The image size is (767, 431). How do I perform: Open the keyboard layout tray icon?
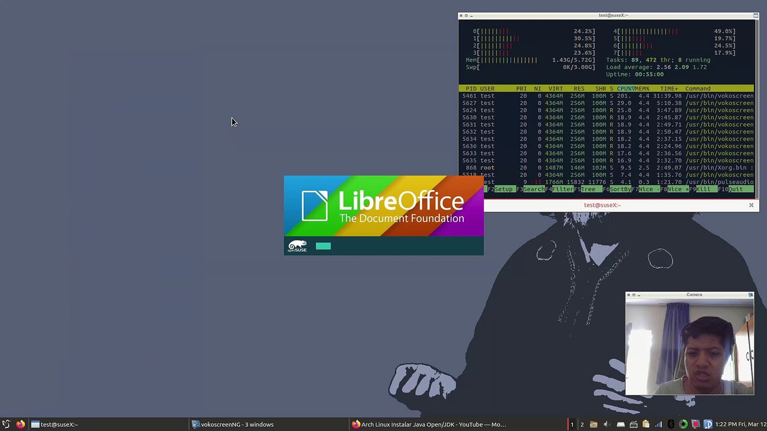pyautogui.click(x=633, y=424)
